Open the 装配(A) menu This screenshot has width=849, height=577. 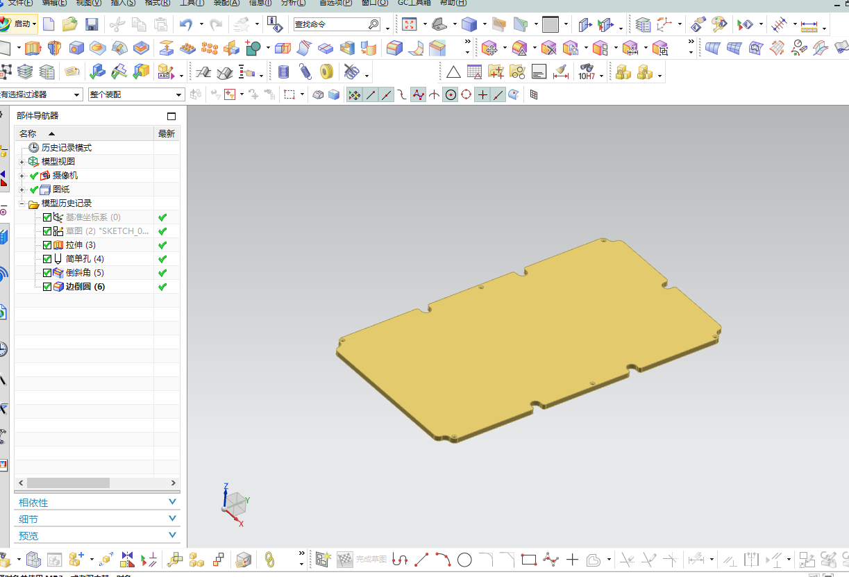(226, 3)
